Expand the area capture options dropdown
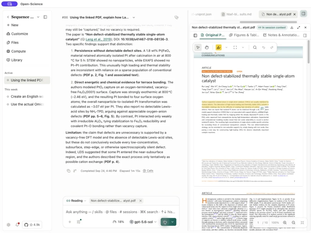The width and height of the screenshot is (311, 233). (x=243, y=47)
